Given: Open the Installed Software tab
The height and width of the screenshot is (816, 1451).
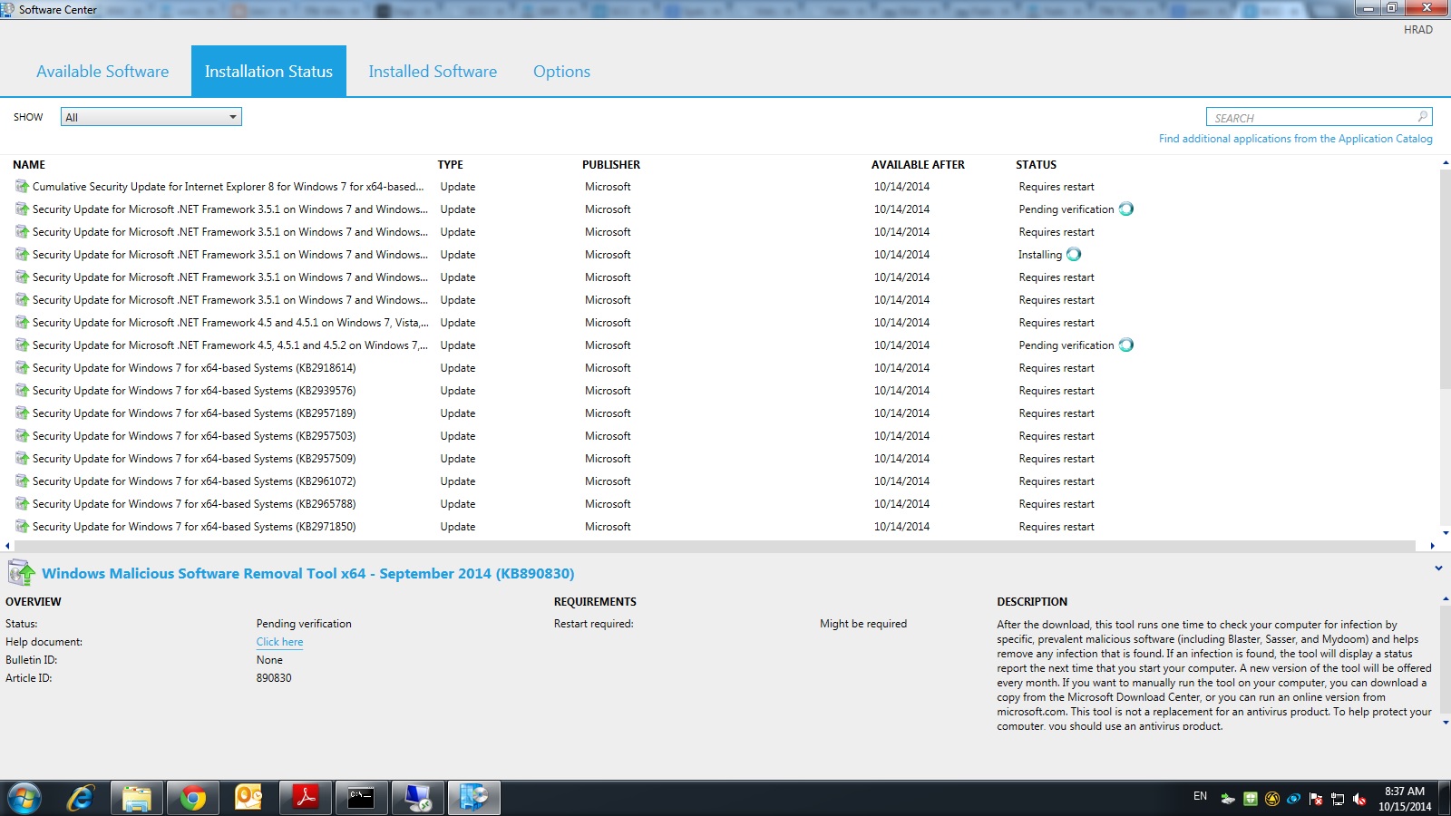Looking at the screenshot, I should pos(433,72).
